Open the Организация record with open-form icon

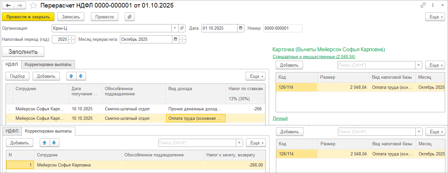(182, 28)
